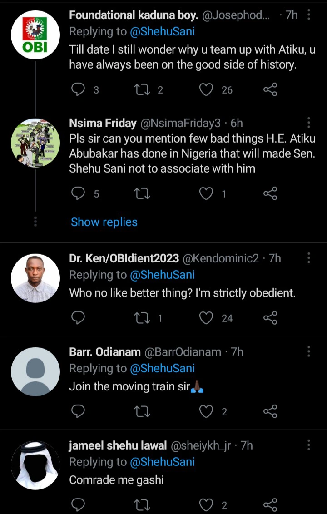Image resolution: width=327 pixels, height=514 pixels.
Task: Reply to Nsima Friday's tweet
Action: point(79,194)
